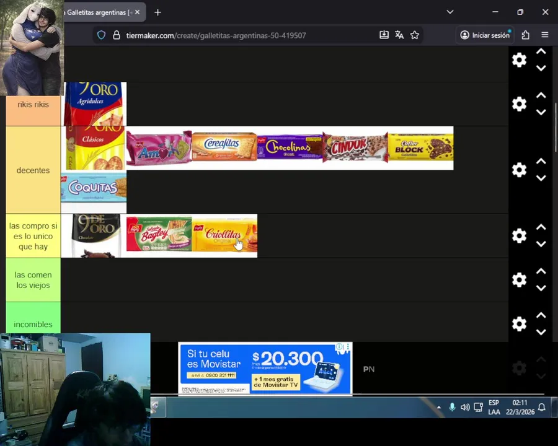This screenshot has width=558, height=446.
Task: Select the Cerealitas cracker image
Action: [224, 148]
